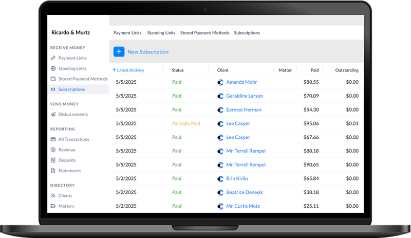This screenshot has width=411, height=238.
Task: Switch to the Stored Payment Methods top tab
Action: click(204, 33)
